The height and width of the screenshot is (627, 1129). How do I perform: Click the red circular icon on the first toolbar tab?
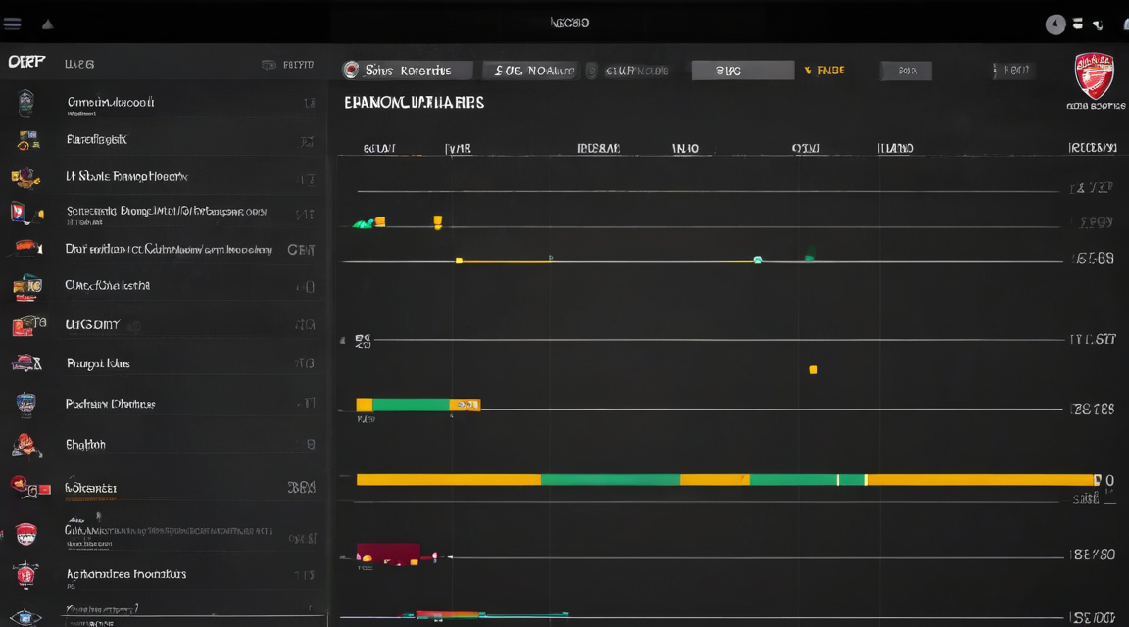click(352, 70)
